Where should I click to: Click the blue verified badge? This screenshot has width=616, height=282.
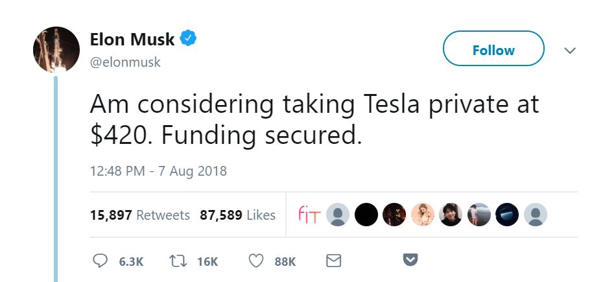[189, 39]
